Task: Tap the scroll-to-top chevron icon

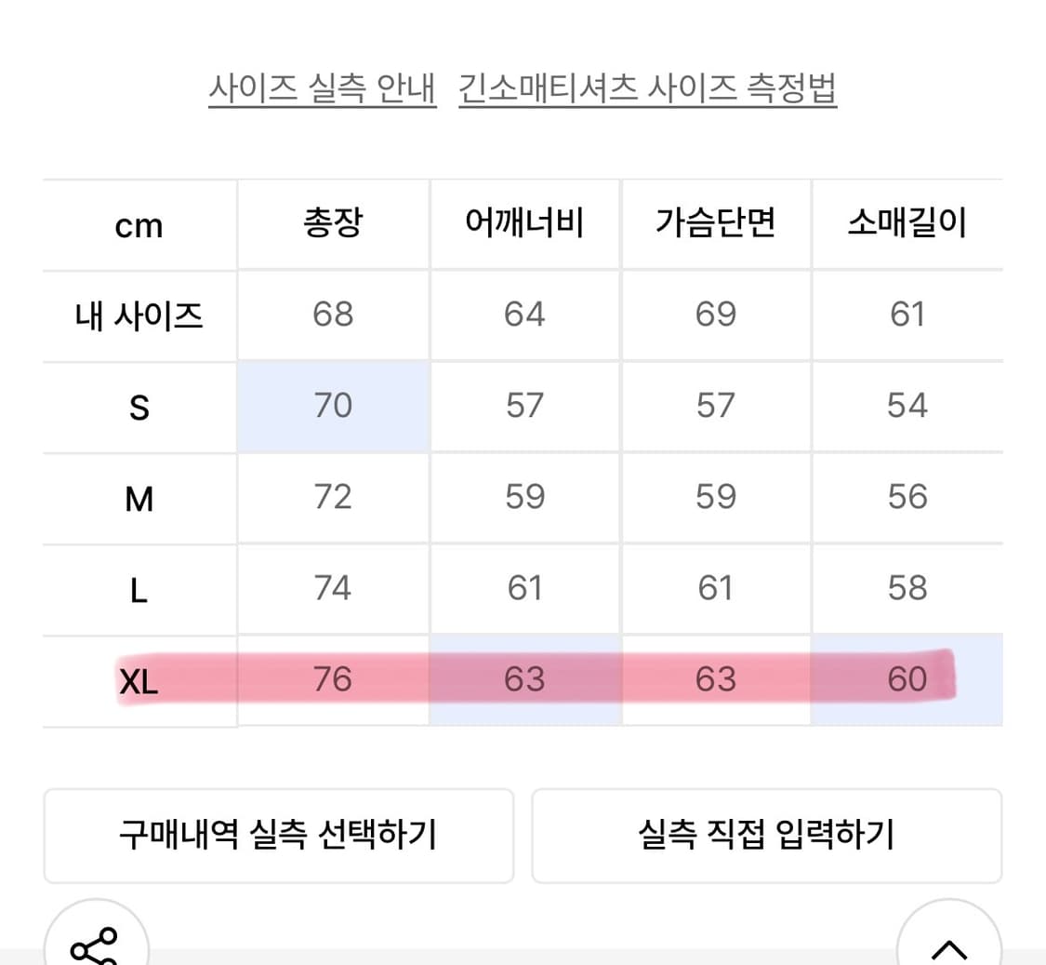Action: click(948, 947)
